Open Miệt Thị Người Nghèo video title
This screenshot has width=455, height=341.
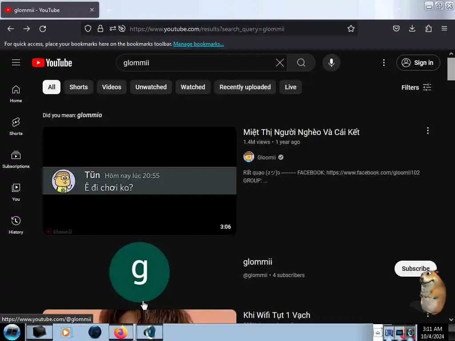302,132
